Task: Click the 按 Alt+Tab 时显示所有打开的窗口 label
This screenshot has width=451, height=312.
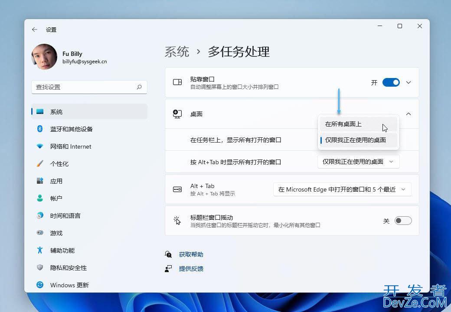Action: coord(235,162)
